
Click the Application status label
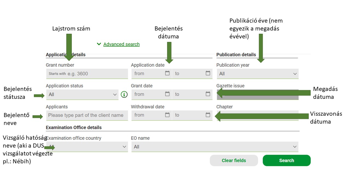(65, 86)
